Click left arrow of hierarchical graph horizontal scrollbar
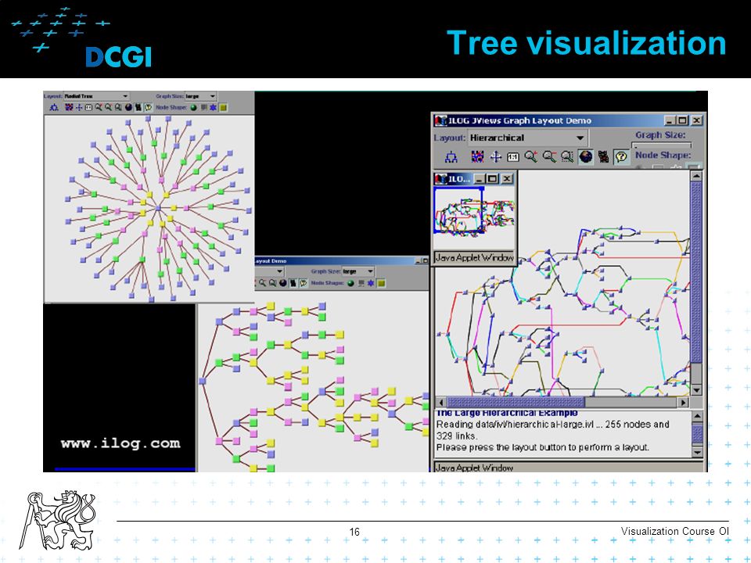 pos(440,402)
